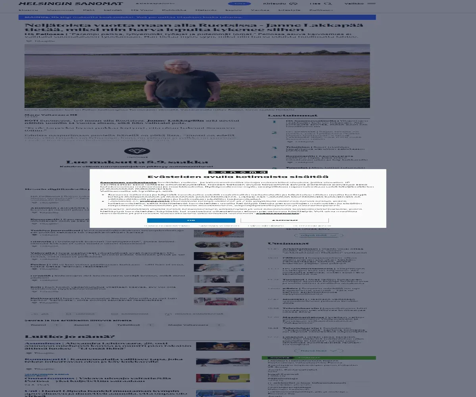Click the blue MAINOS promotion banner
Viewport: 476px width, 397px height.
(x=197, y=17)
